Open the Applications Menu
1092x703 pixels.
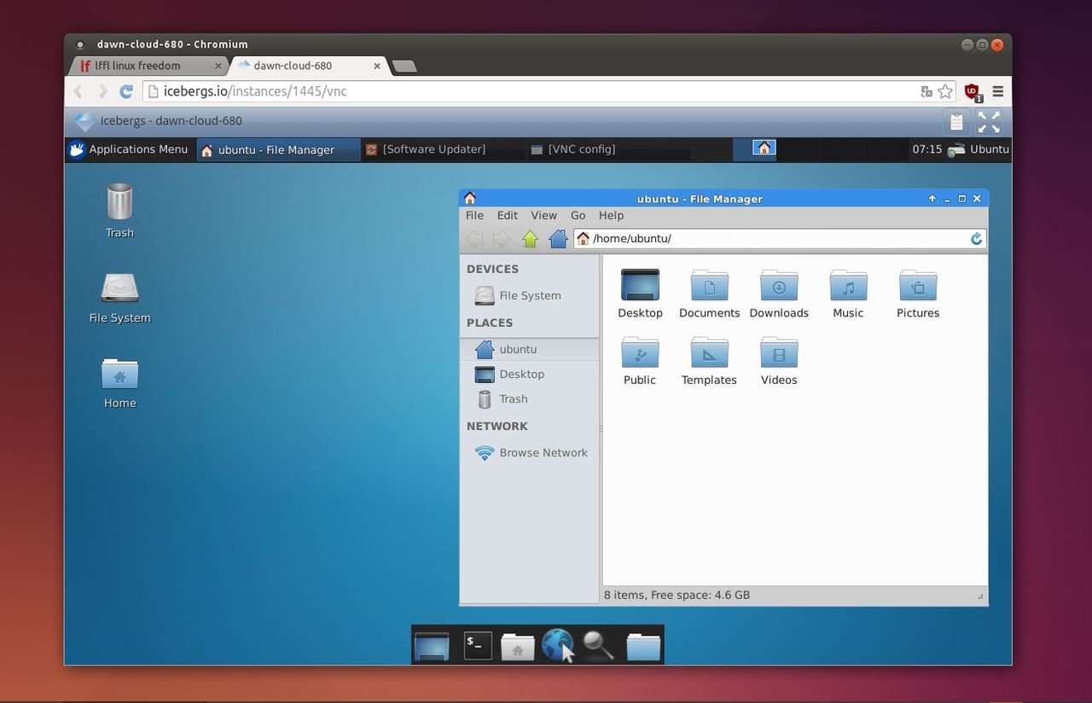(129, 149)
